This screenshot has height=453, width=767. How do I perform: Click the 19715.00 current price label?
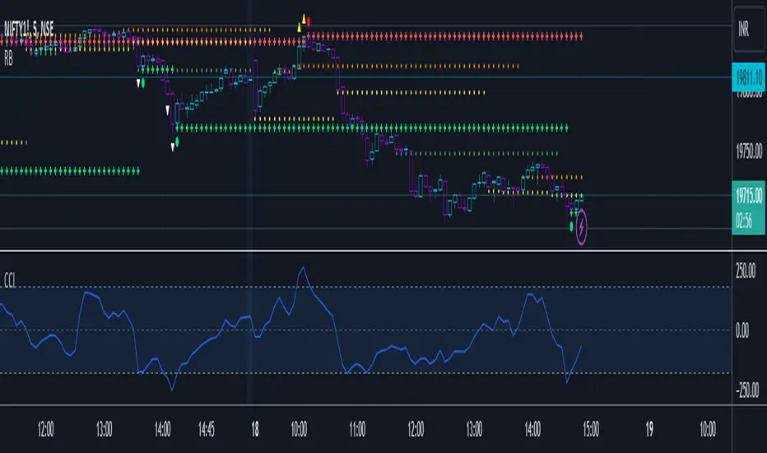(x=749, y=196)
